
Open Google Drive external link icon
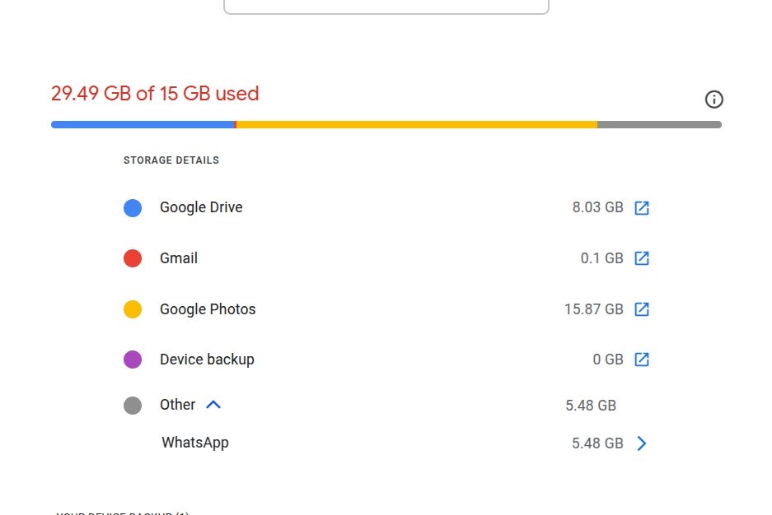pos(642,208)
